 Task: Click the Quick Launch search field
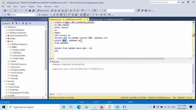coord(165,2)
